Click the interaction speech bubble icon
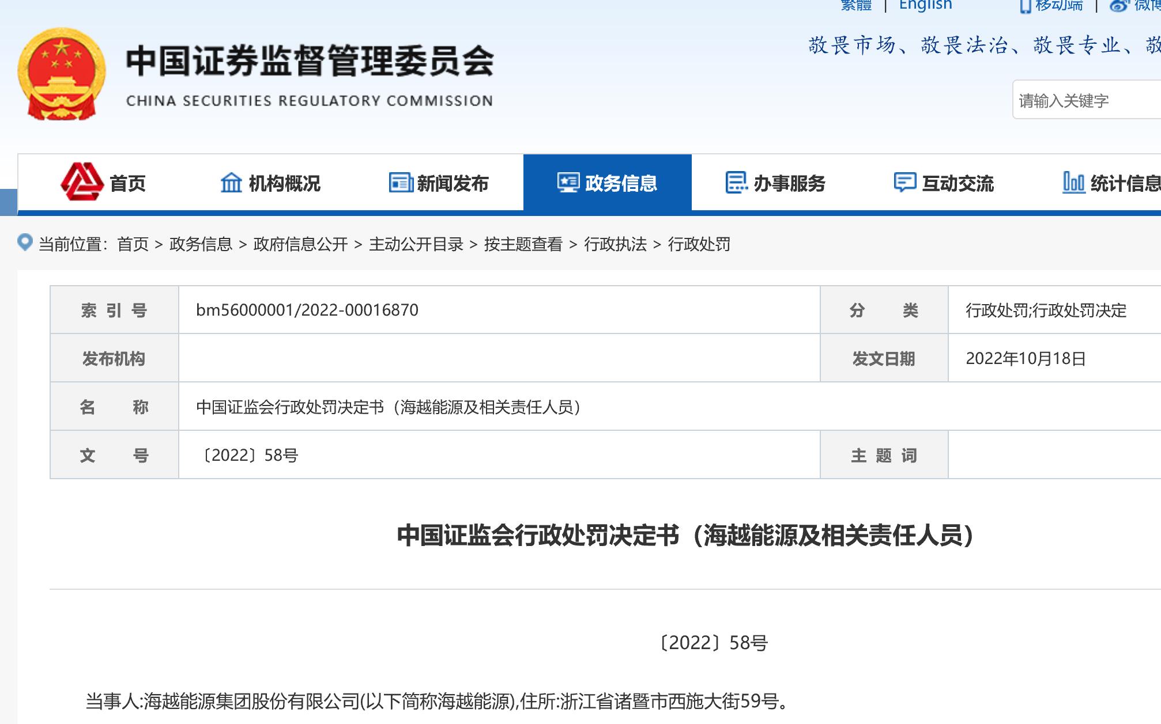Viewport: 1161px width, 724px height. [904, 183]
